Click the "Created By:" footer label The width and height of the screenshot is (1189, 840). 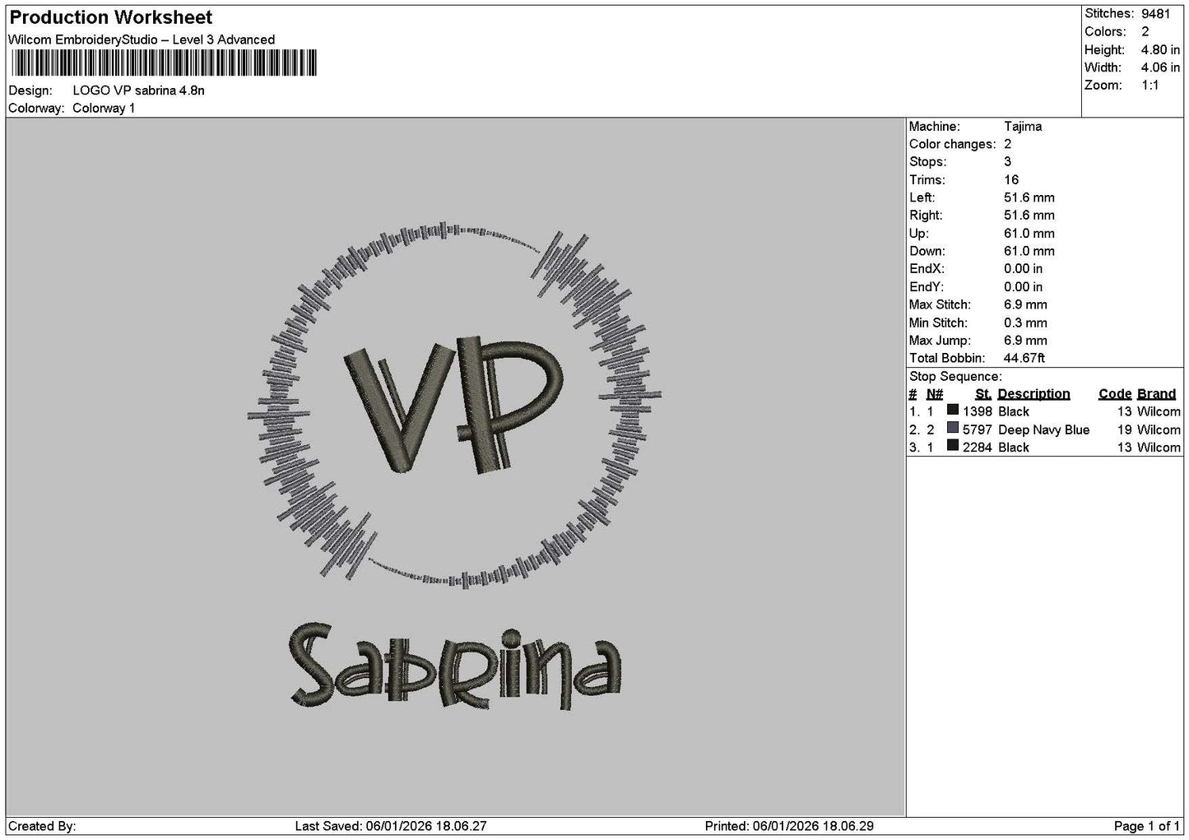click(x=42, y=826)
